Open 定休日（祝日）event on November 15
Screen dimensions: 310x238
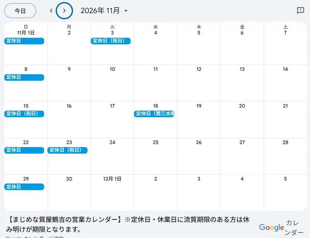tap(24, 114)
